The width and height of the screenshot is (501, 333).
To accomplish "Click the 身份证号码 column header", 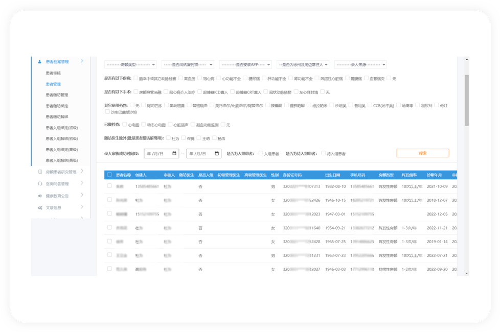I will [292, 175].
